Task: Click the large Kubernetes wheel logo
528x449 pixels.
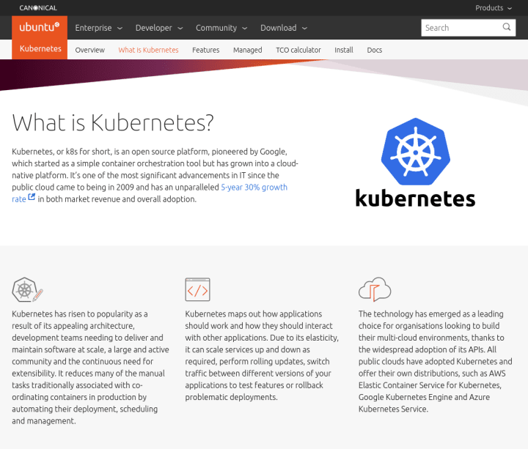Action: [416, 152]
